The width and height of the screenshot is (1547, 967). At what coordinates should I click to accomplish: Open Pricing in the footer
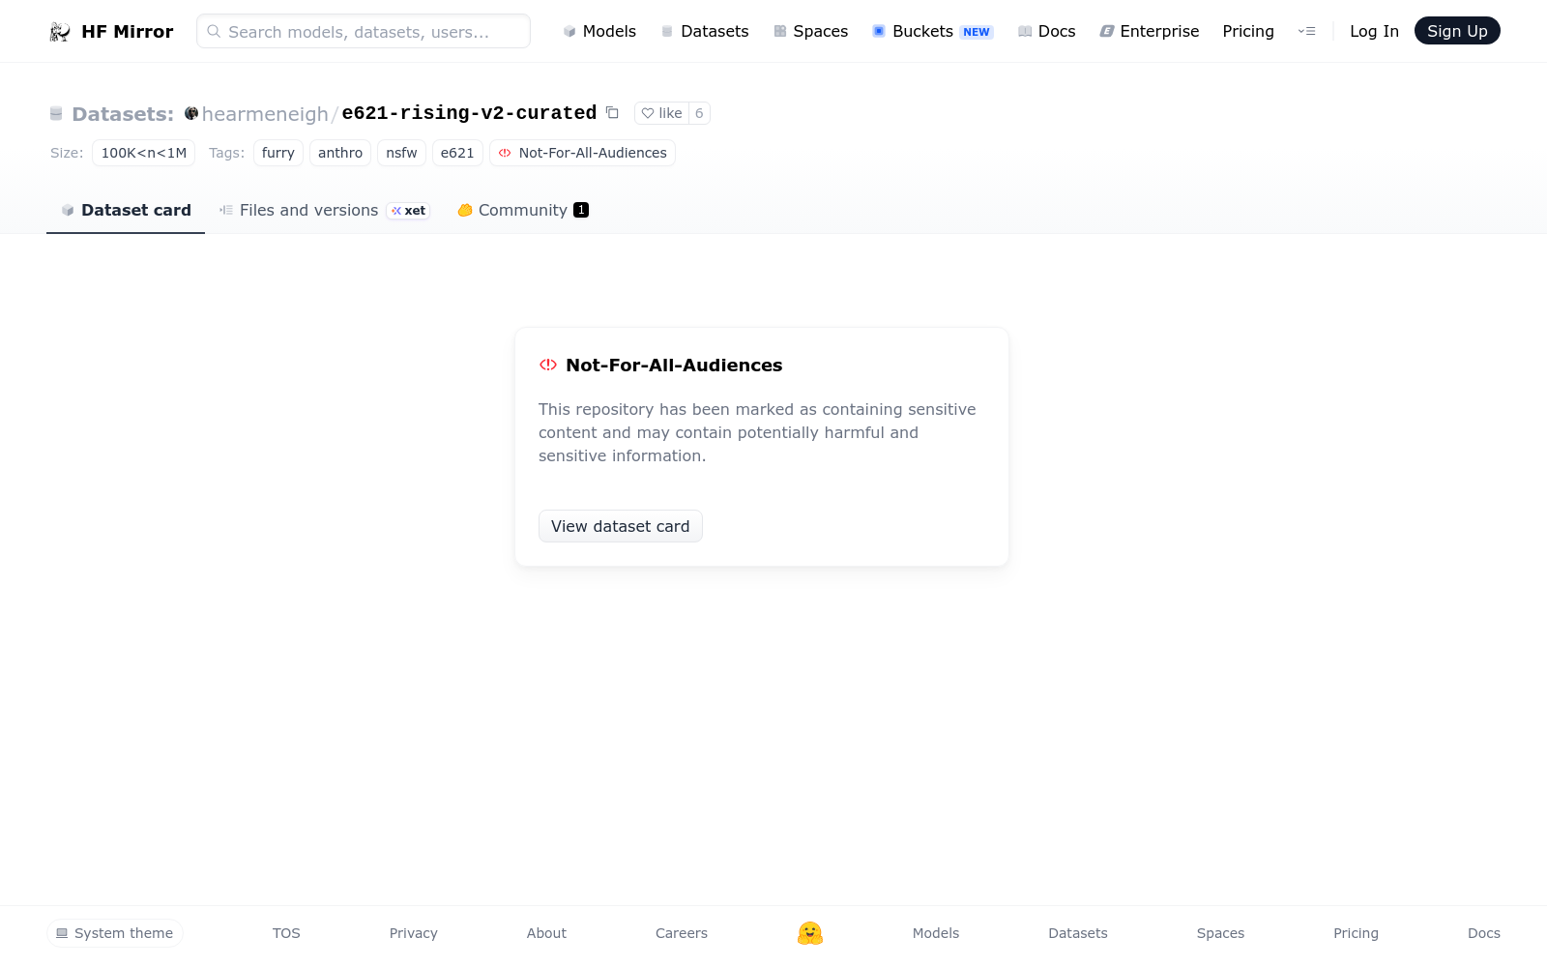(1356, 933)
